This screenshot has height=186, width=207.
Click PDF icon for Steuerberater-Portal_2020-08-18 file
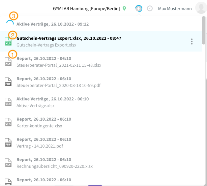(x=8, y=82)
